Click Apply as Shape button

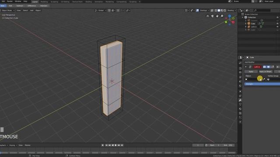266,72
